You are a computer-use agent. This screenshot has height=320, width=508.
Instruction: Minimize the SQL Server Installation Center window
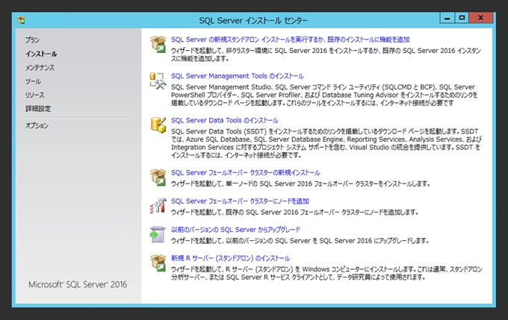(447, 18)
